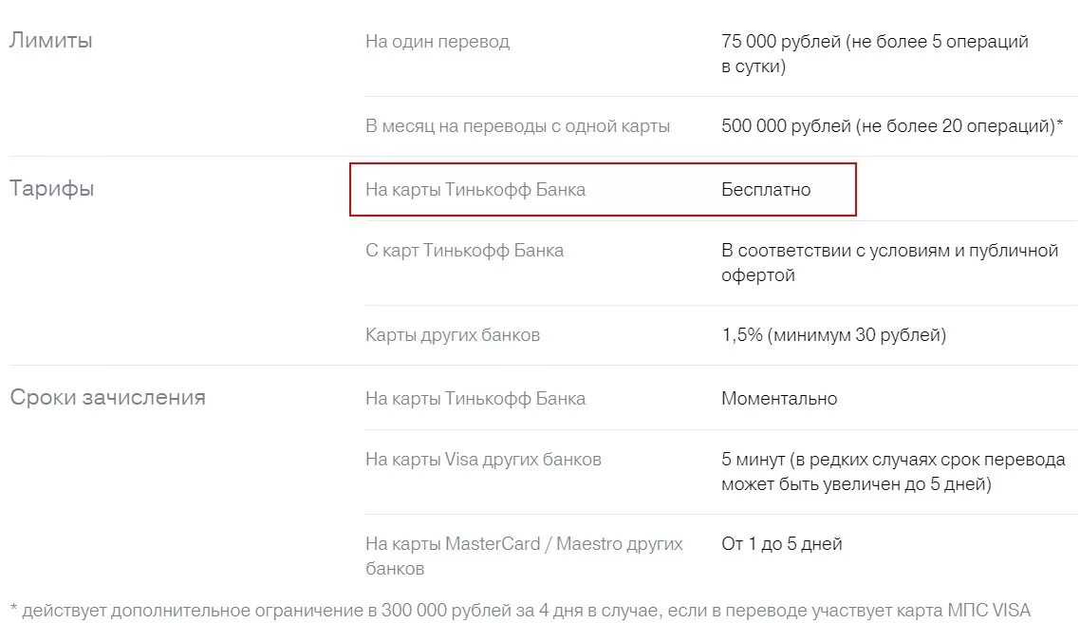Click the footnote about the 300 000 рублей restriction
The height and width of the screenshot is (623, 1080).
point(520,610)
